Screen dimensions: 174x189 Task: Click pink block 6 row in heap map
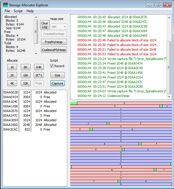[121, 167]
